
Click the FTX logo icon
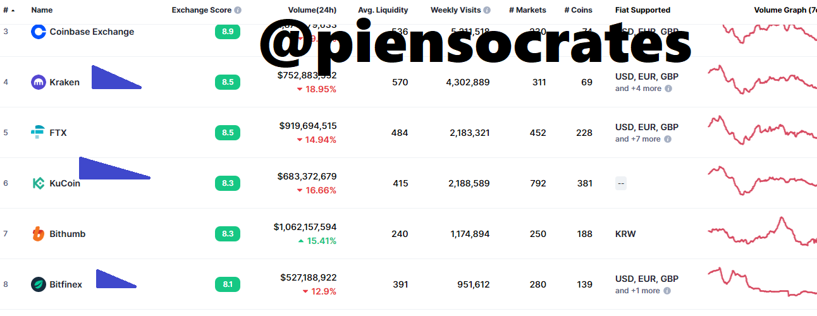coord(39,133)
